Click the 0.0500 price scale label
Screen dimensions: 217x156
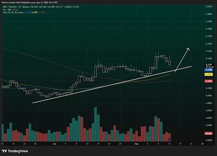pyautogui.click(x=209, y=125)
